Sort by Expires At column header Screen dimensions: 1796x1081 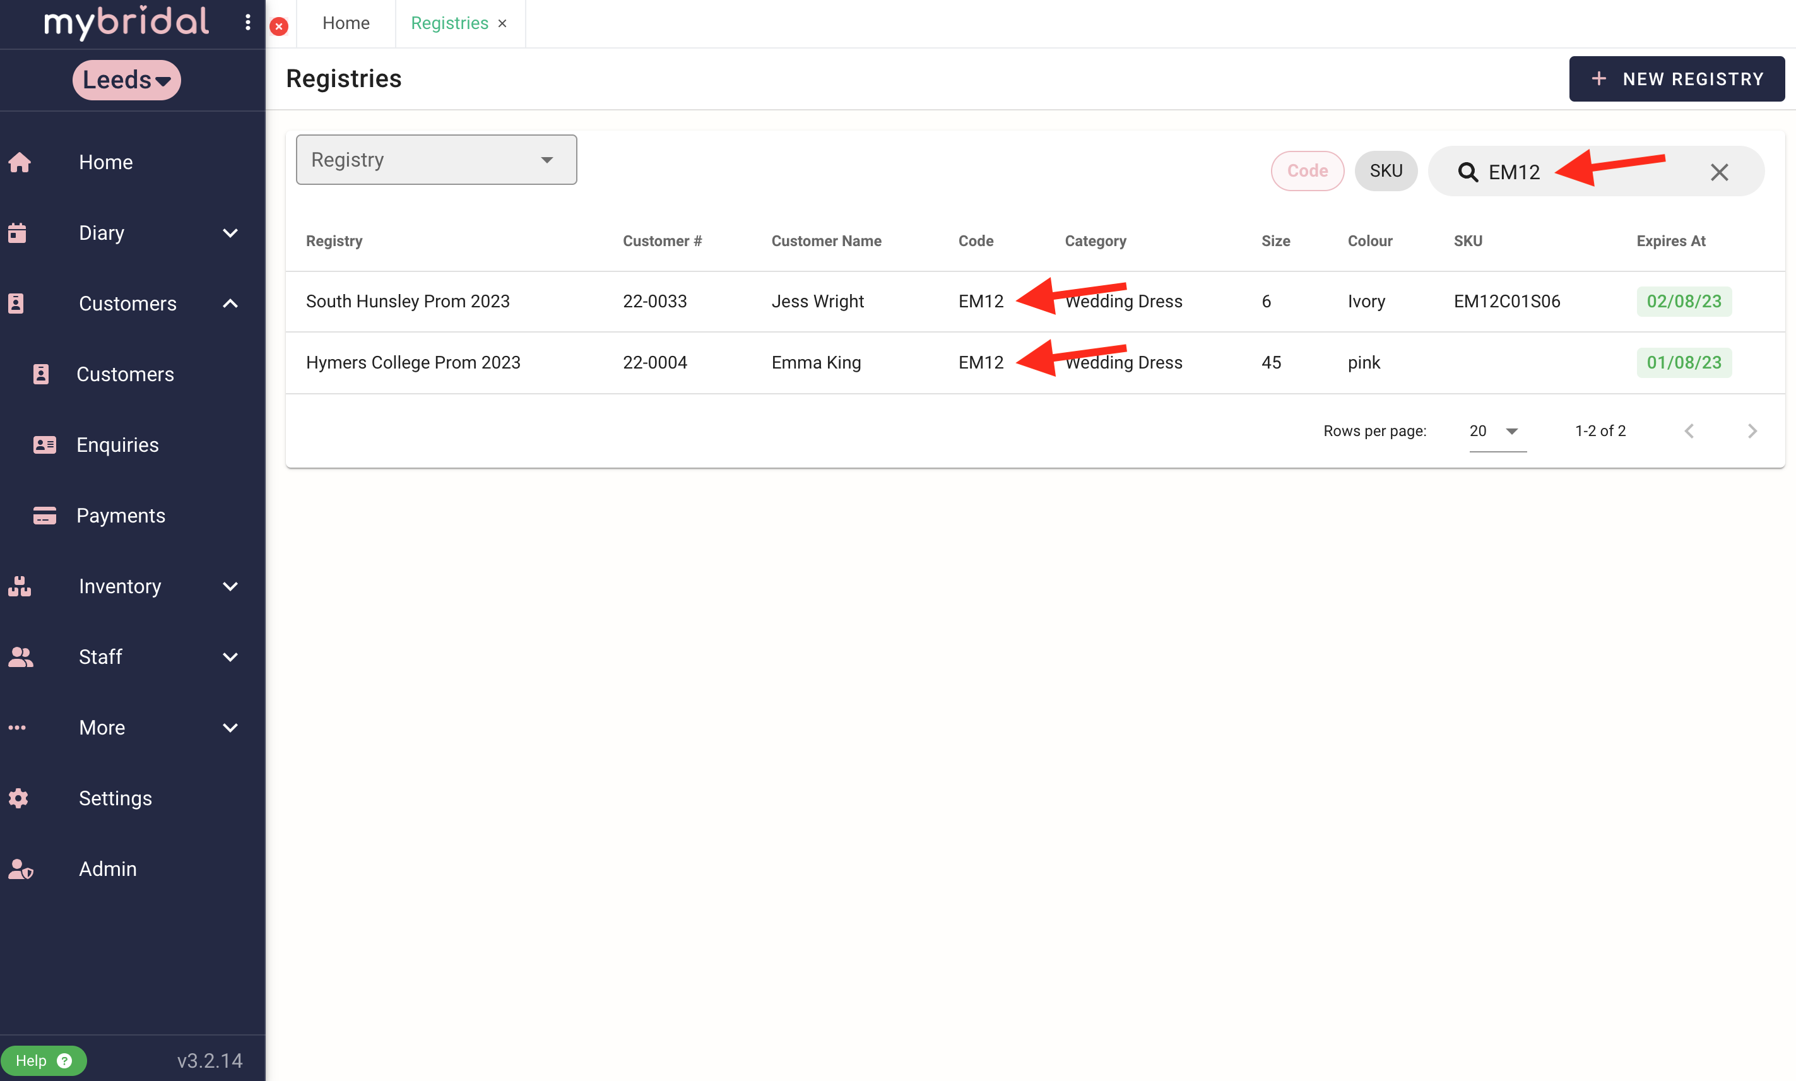1670,240
